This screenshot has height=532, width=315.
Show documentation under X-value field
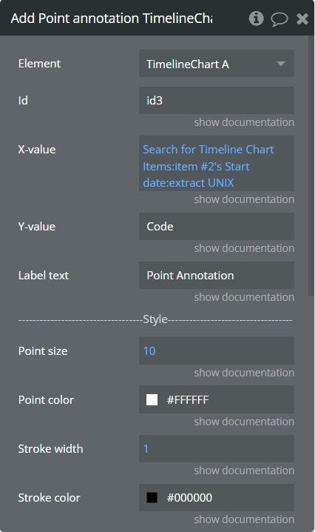244,199
